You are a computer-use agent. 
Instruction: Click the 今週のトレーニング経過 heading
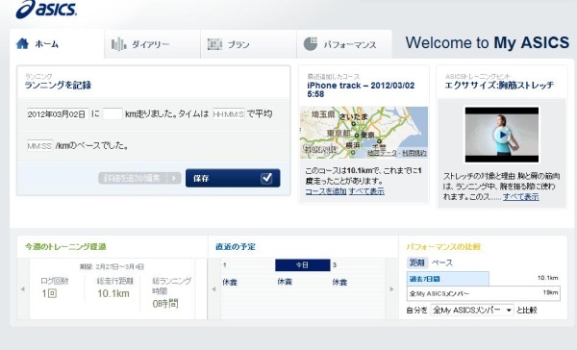[65, 246]
